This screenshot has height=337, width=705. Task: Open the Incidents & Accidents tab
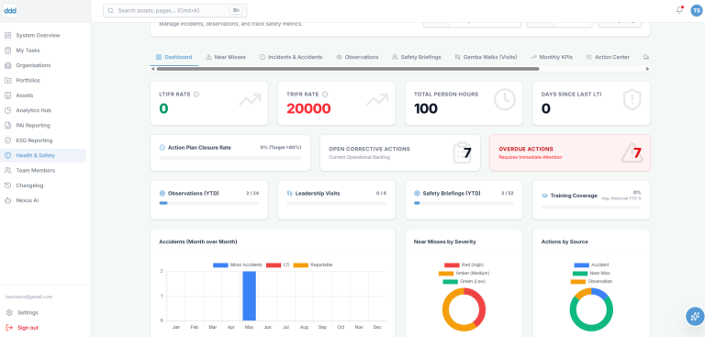291,57
